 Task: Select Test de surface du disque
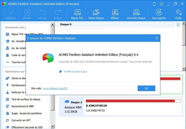click(26, 99)
